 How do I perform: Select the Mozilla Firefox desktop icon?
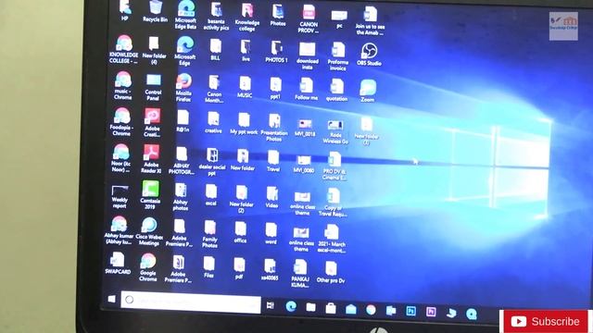point(183,88)
